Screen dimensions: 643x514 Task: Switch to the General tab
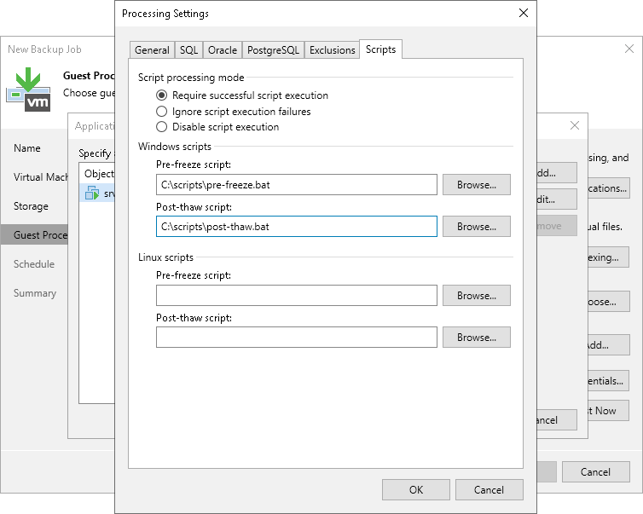coord(152,50)
